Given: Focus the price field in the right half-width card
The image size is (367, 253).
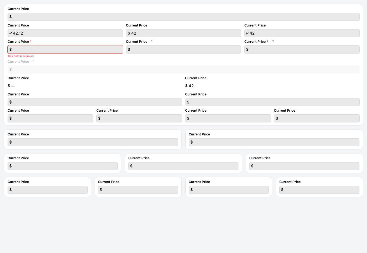Looking at the screenshot, I should [274, 142].
